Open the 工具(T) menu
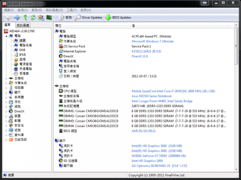Screen dimensions: 241x180 [x=72, y=10]
